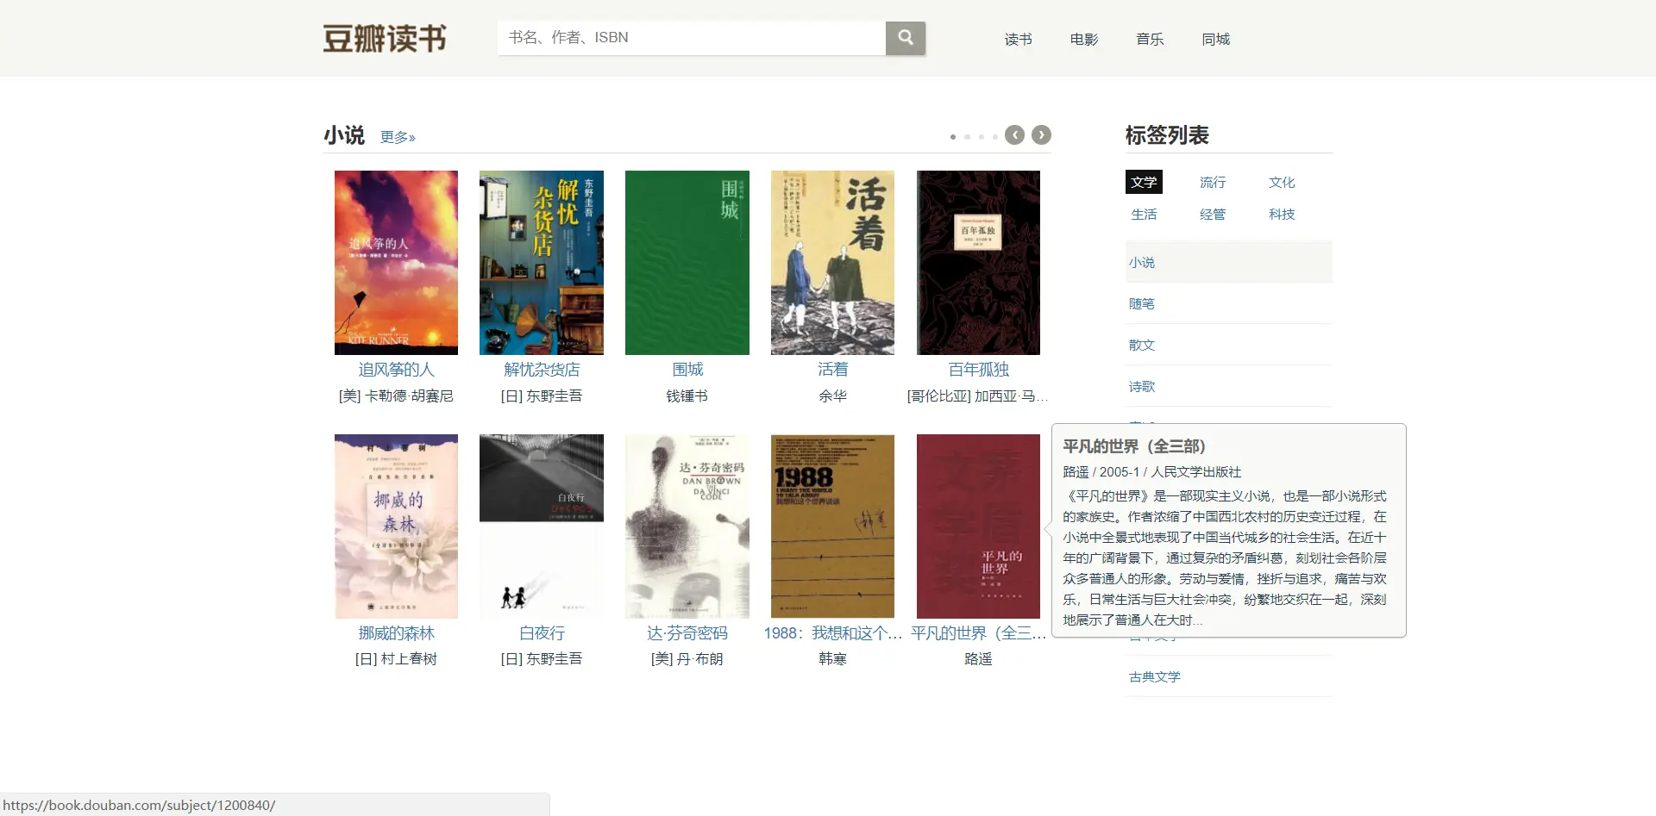Open the 诗歌 tag in the tag list
Image resolution: width=1656 pixels, height=816 pixels.
[x=1142, y=386]
